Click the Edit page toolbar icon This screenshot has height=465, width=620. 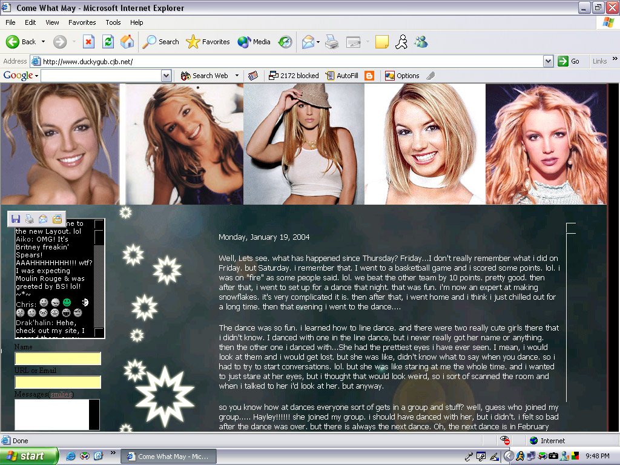coord(353,42)
